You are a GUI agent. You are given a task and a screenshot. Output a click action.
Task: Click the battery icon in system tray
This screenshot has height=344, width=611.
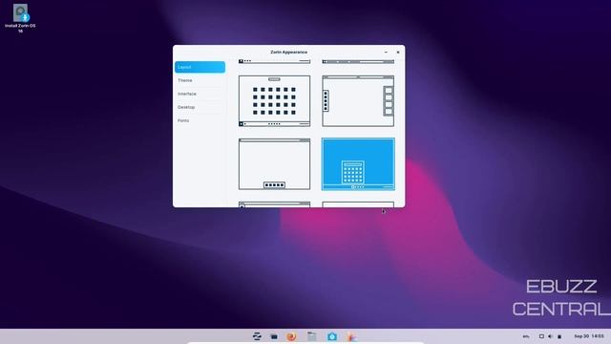559,336
